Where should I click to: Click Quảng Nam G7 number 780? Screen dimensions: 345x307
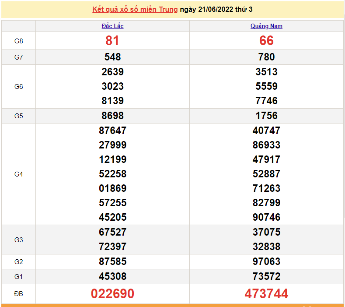(266, 57)
